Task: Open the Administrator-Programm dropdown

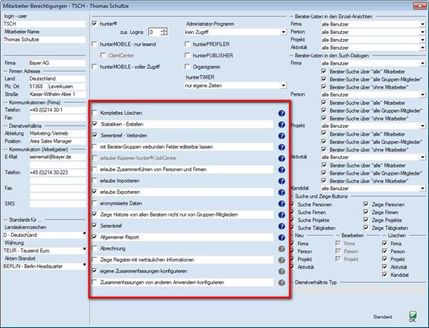Action: click(x=282, y=33)
